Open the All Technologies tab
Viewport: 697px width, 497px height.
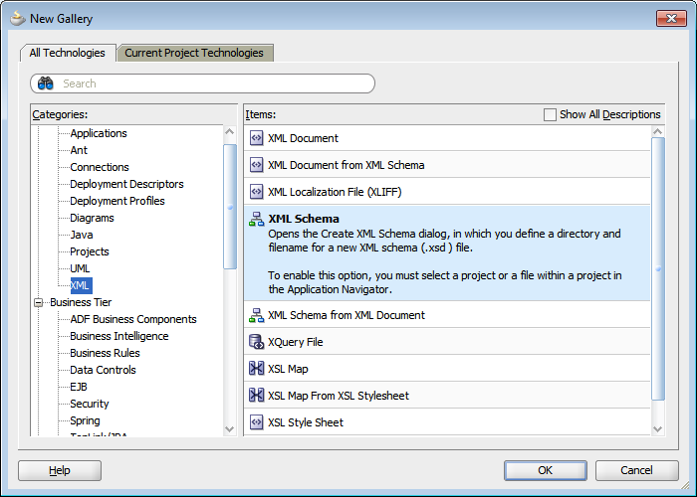pos(68,53)
